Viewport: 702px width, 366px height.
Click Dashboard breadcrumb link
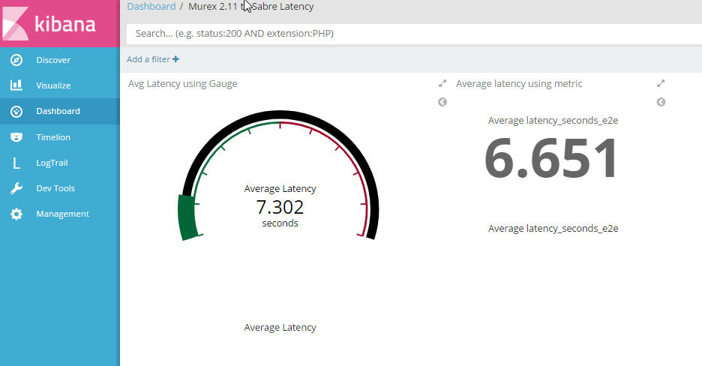(x=151, y=6)
